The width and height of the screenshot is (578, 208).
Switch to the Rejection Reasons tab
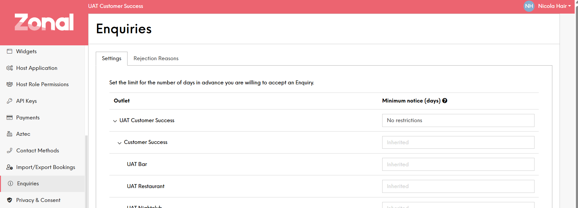click(156, 58)
